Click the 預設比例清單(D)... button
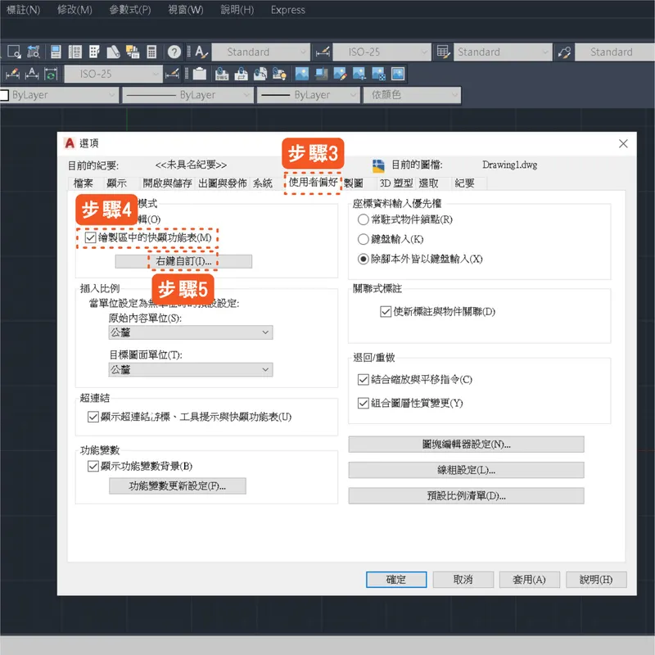The image size is (655, 655). click(466, 496)
